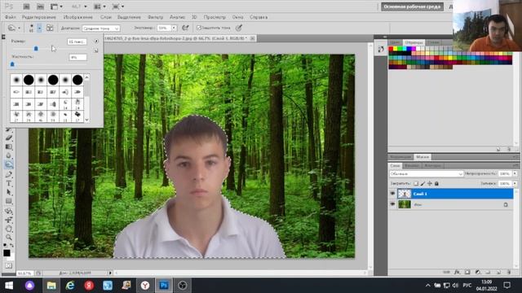The height and width of the screenshot is (293, 522).
Task: Create a new layer icon in Layers panel
Action: 498,272
